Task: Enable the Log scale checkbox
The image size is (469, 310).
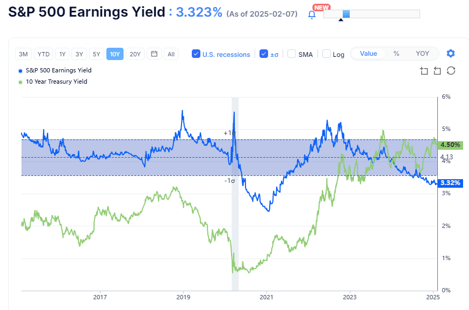Action: click(x=327, y=54)
